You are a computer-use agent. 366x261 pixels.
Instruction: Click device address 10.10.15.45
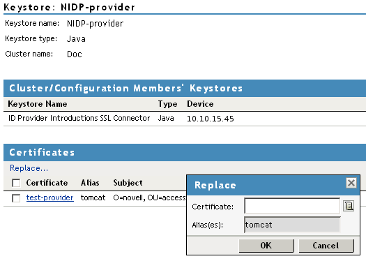[x=211, y=119]
